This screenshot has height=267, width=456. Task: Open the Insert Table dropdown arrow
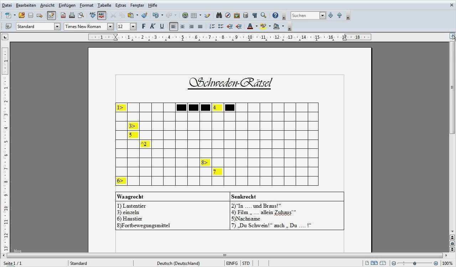200,15
